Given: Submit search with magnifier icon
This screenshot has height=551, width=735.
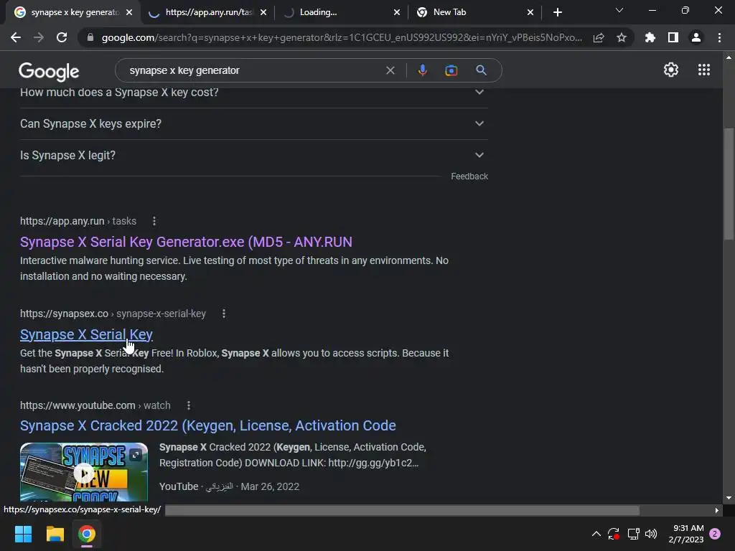Looking at the screenshot, I should point(481,70).
